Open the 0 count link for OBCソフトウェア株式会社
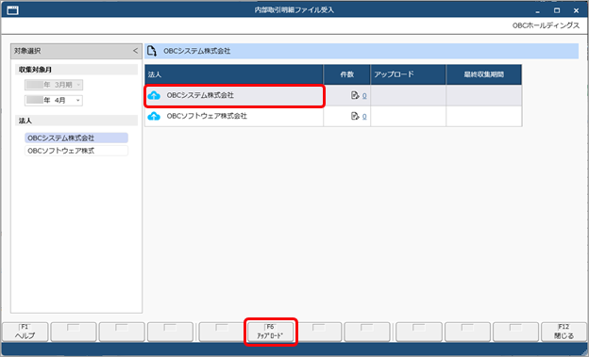 coord(364,117)
